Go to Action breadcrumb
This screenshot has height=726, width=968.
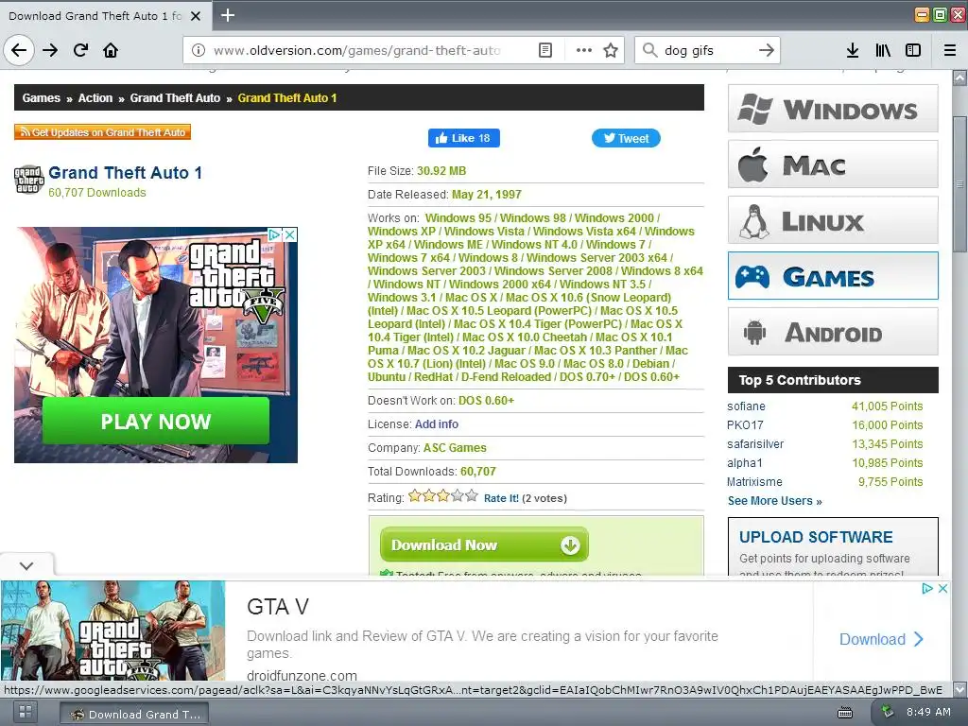95,98
